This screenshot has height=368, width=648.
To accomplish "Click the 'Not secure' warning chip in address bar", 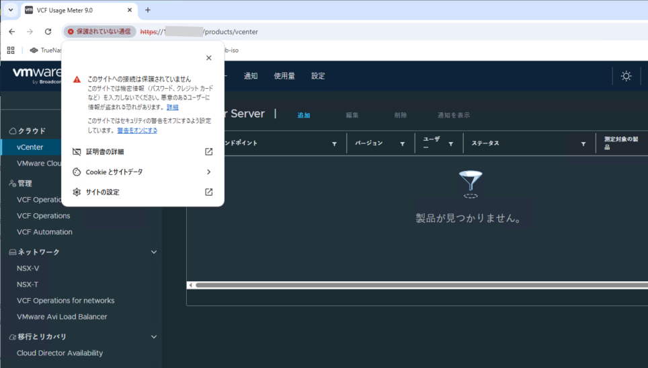I will click(99, 32).
